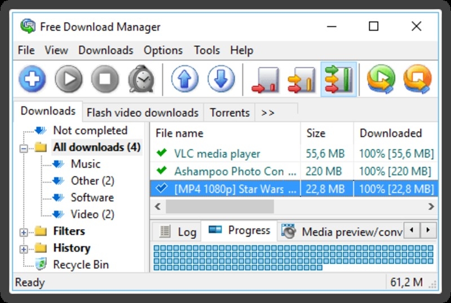Viewport: 451px width, 303px height.
Task: Select the Not completed tree item
Action: click(90, 131)
